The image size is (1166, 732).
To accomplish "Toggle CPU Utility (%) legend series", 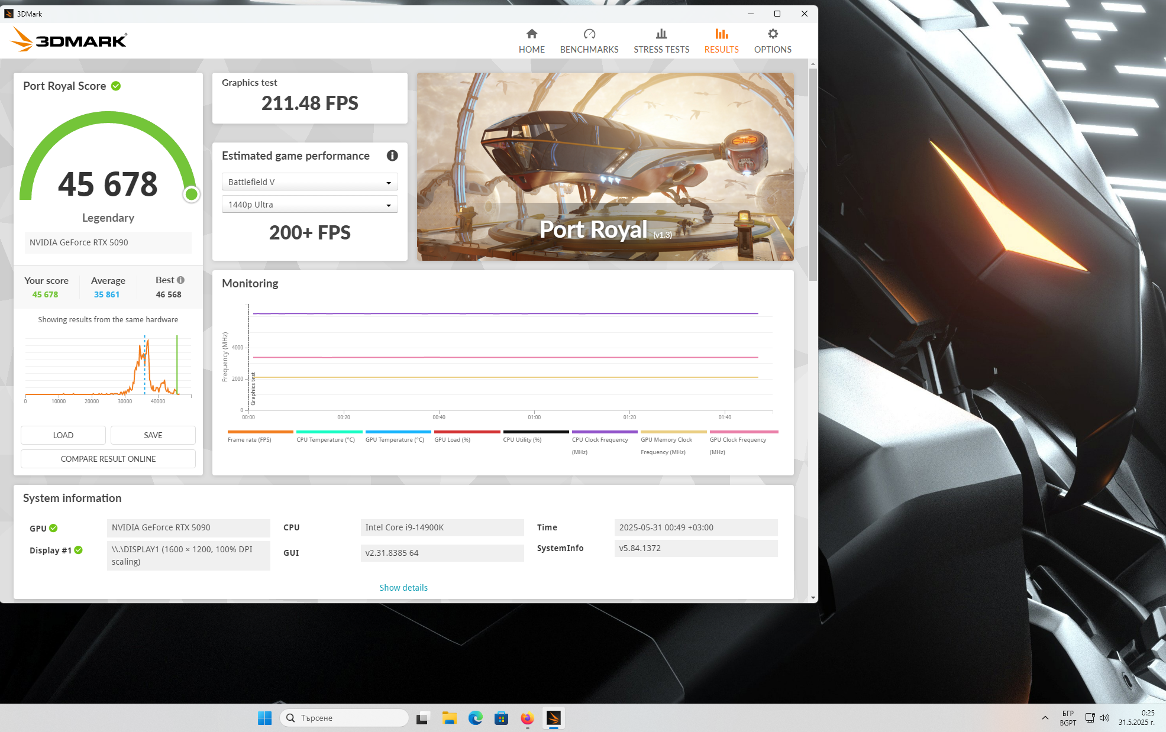I will point(536,436).
